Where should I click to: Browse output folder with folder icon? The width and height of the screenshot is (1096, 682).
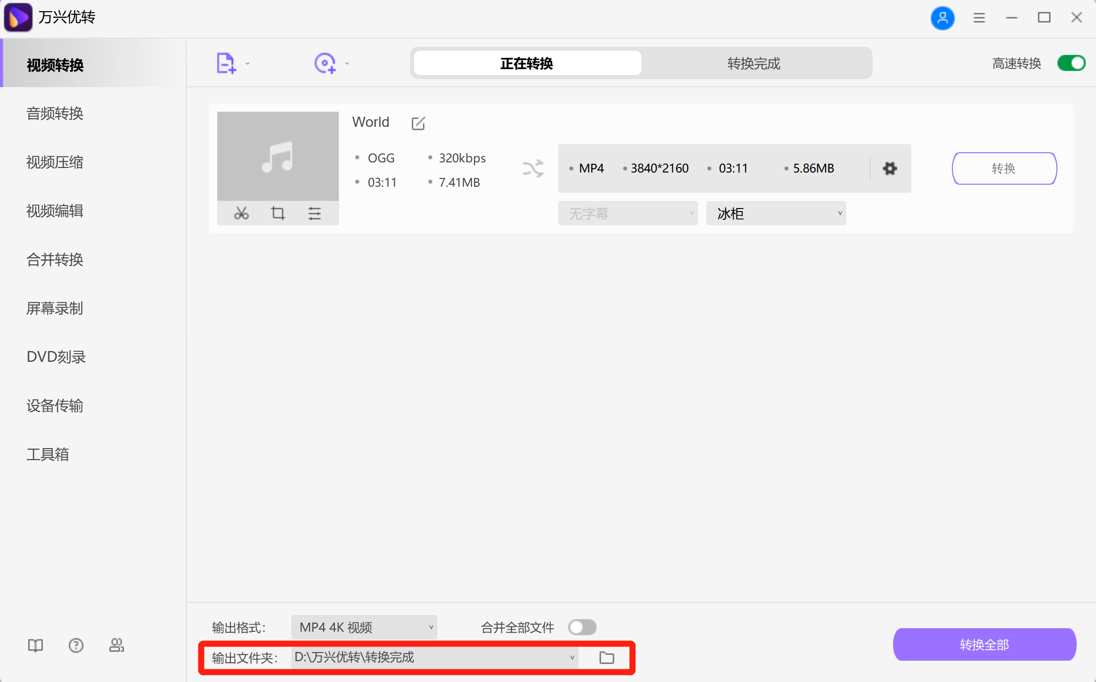click(x=607, y=658)
